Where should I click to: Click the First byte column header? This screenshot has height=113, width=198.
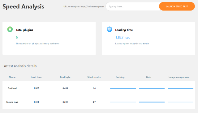(65, 77)
